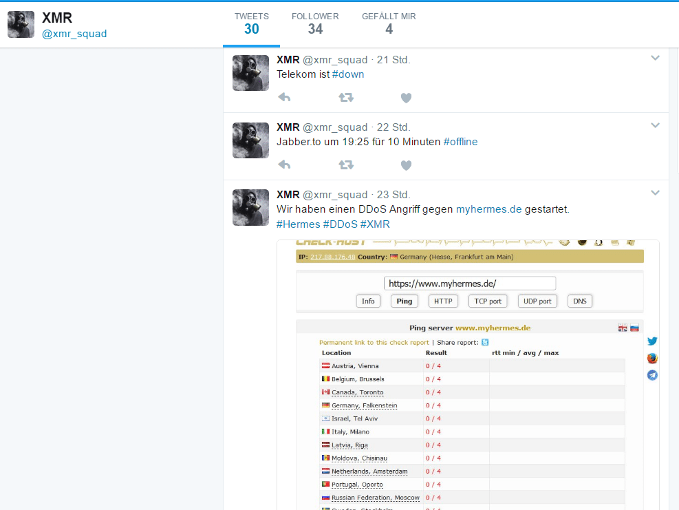Screen dimensions: 679x510
Task: Click the DNS button on check-host
Action: point(580,301)
